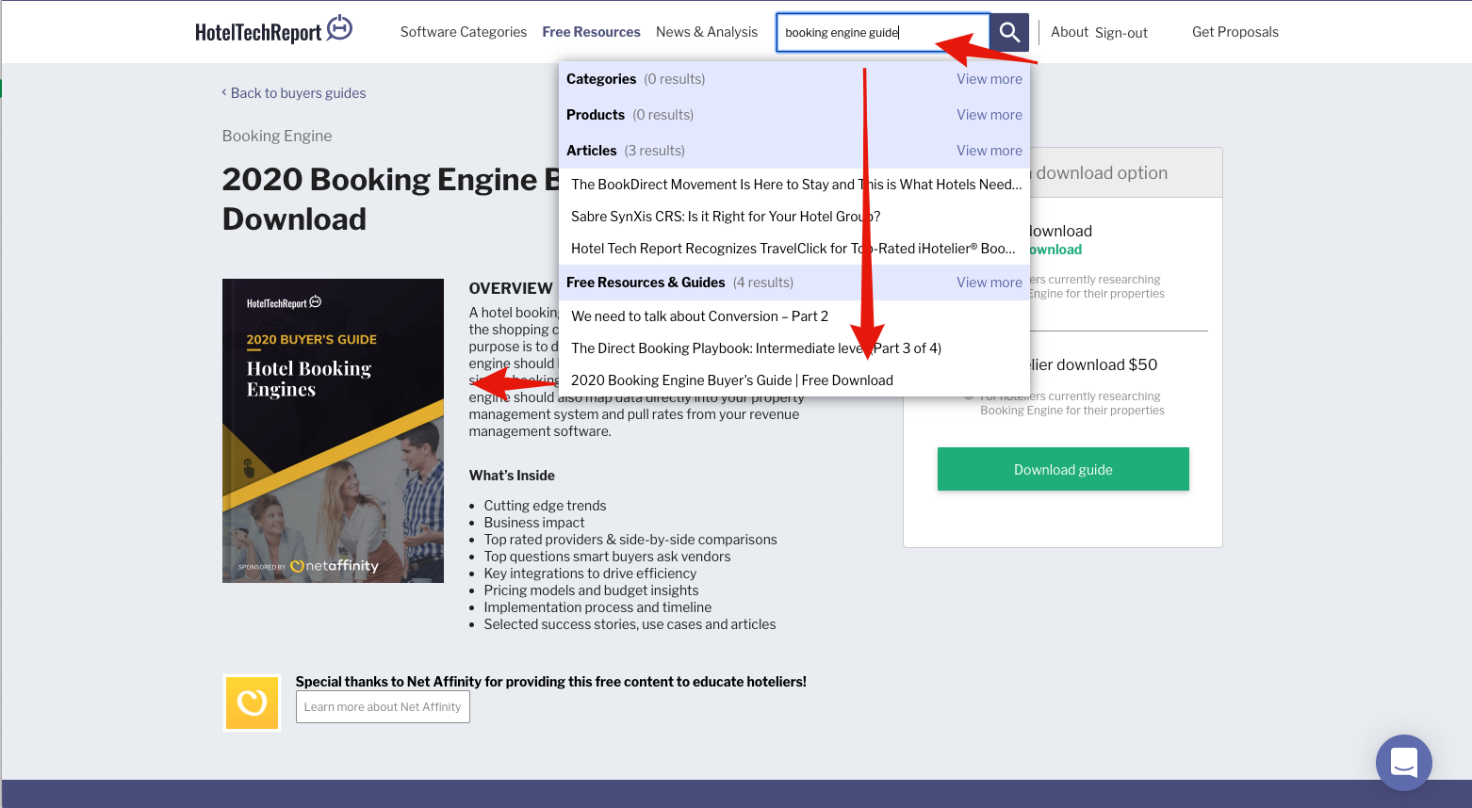Screen dimensions: 1472x808
Task: Go to News & Analysis
Action: click(707, 32)
